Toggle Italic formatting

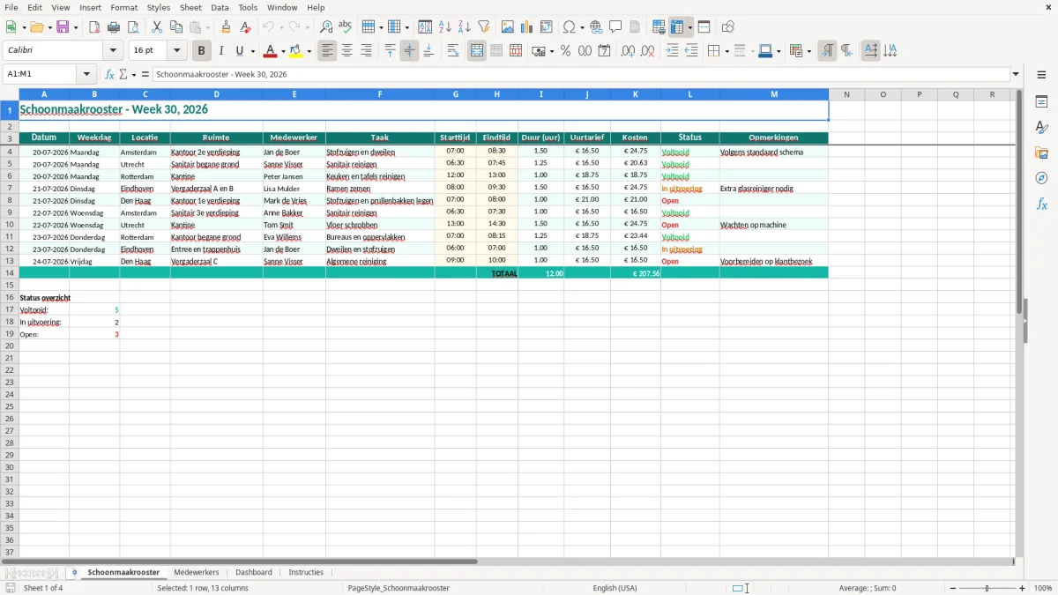click(x=220, y=51)
